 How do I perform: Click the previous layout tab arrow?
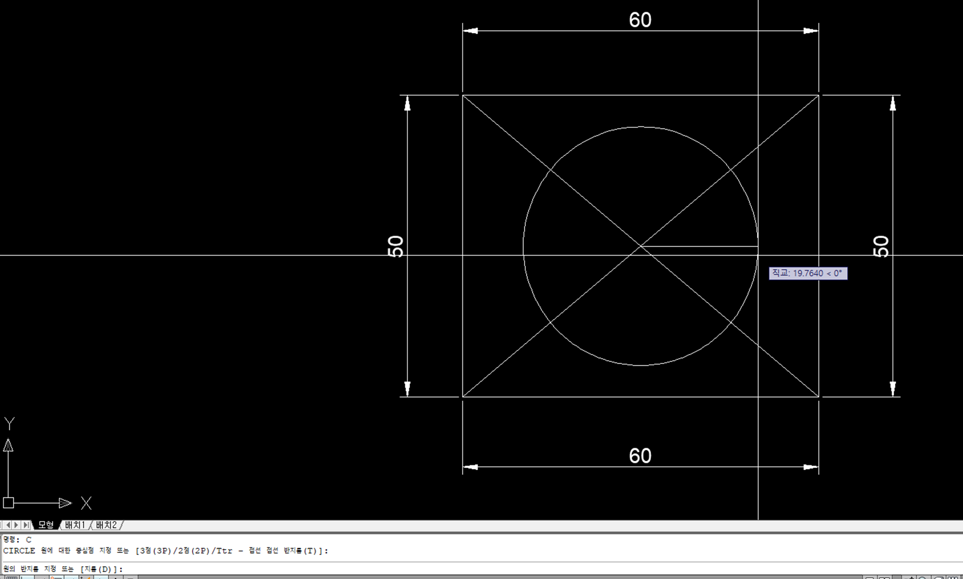(8, 525)
